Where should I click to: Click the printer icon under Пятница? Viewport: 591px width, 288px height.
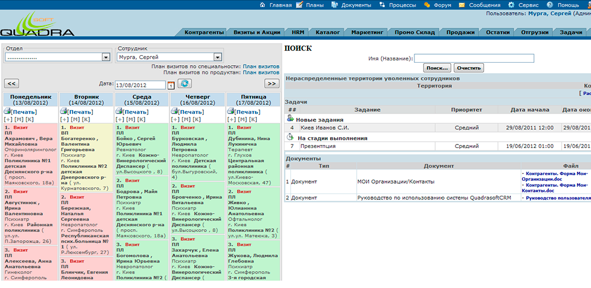tap(230, 111)
